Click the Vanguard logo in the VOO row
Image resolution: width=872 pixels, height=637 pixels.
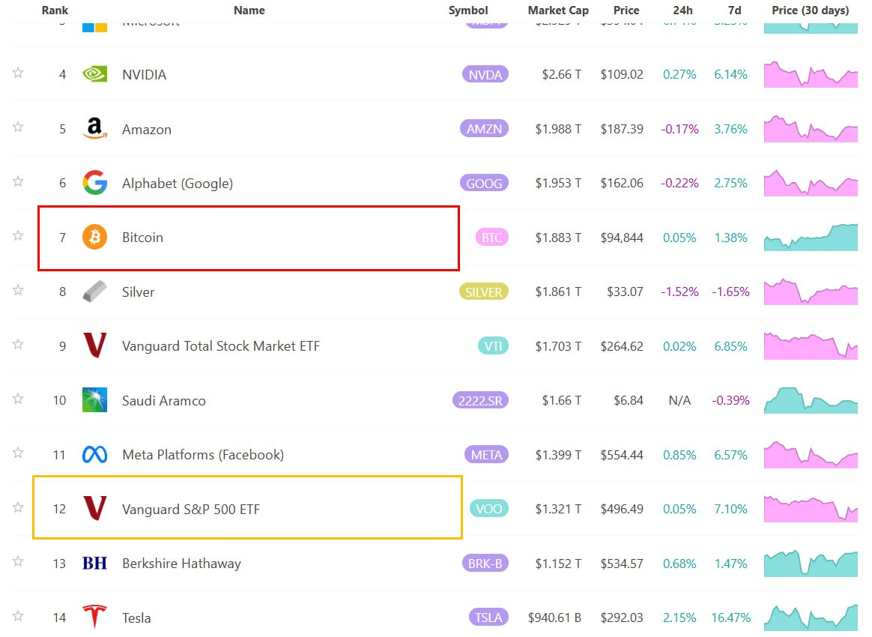tap(94, 508)
